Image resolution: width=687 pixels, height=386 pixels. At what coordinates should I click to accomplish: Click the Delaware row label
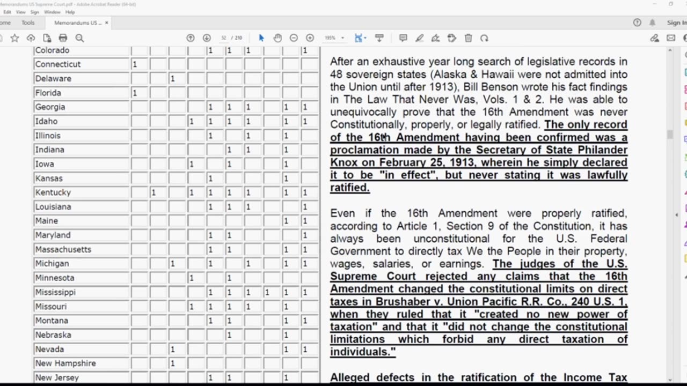point(53,78)
